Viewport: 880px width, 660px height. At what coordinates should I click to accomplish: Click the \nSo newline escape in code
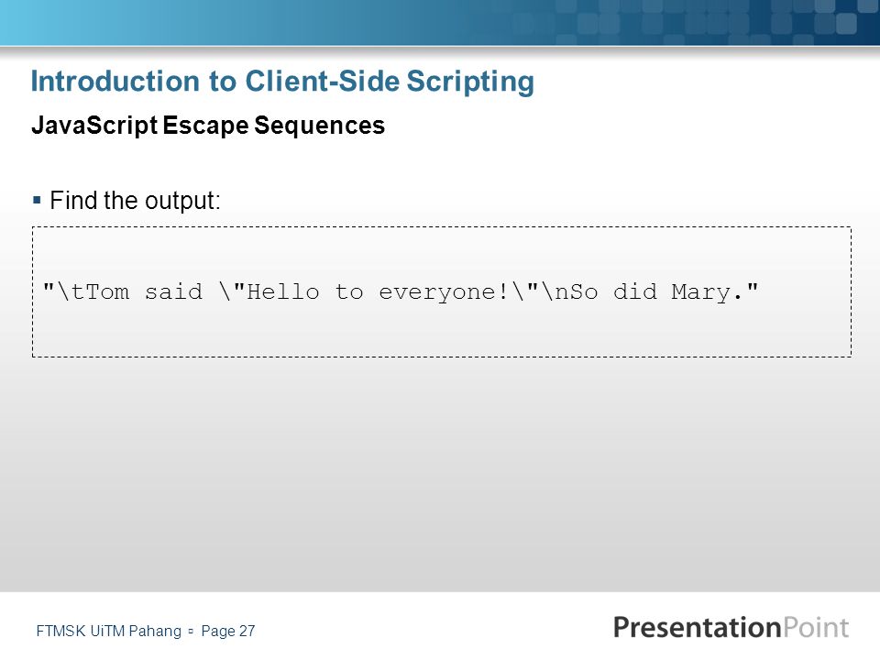pyautogui.click(x=569, y=291)
